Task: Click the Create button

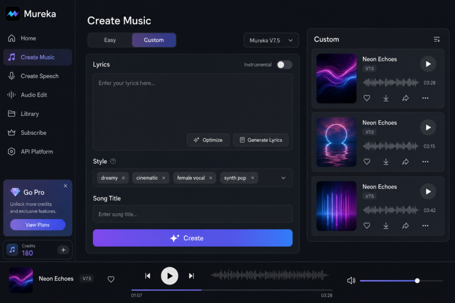Action: coord(192,238)
